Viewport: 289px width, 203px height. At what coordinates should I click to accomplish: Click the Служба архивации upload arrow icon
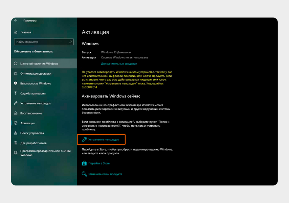(16, 93)
